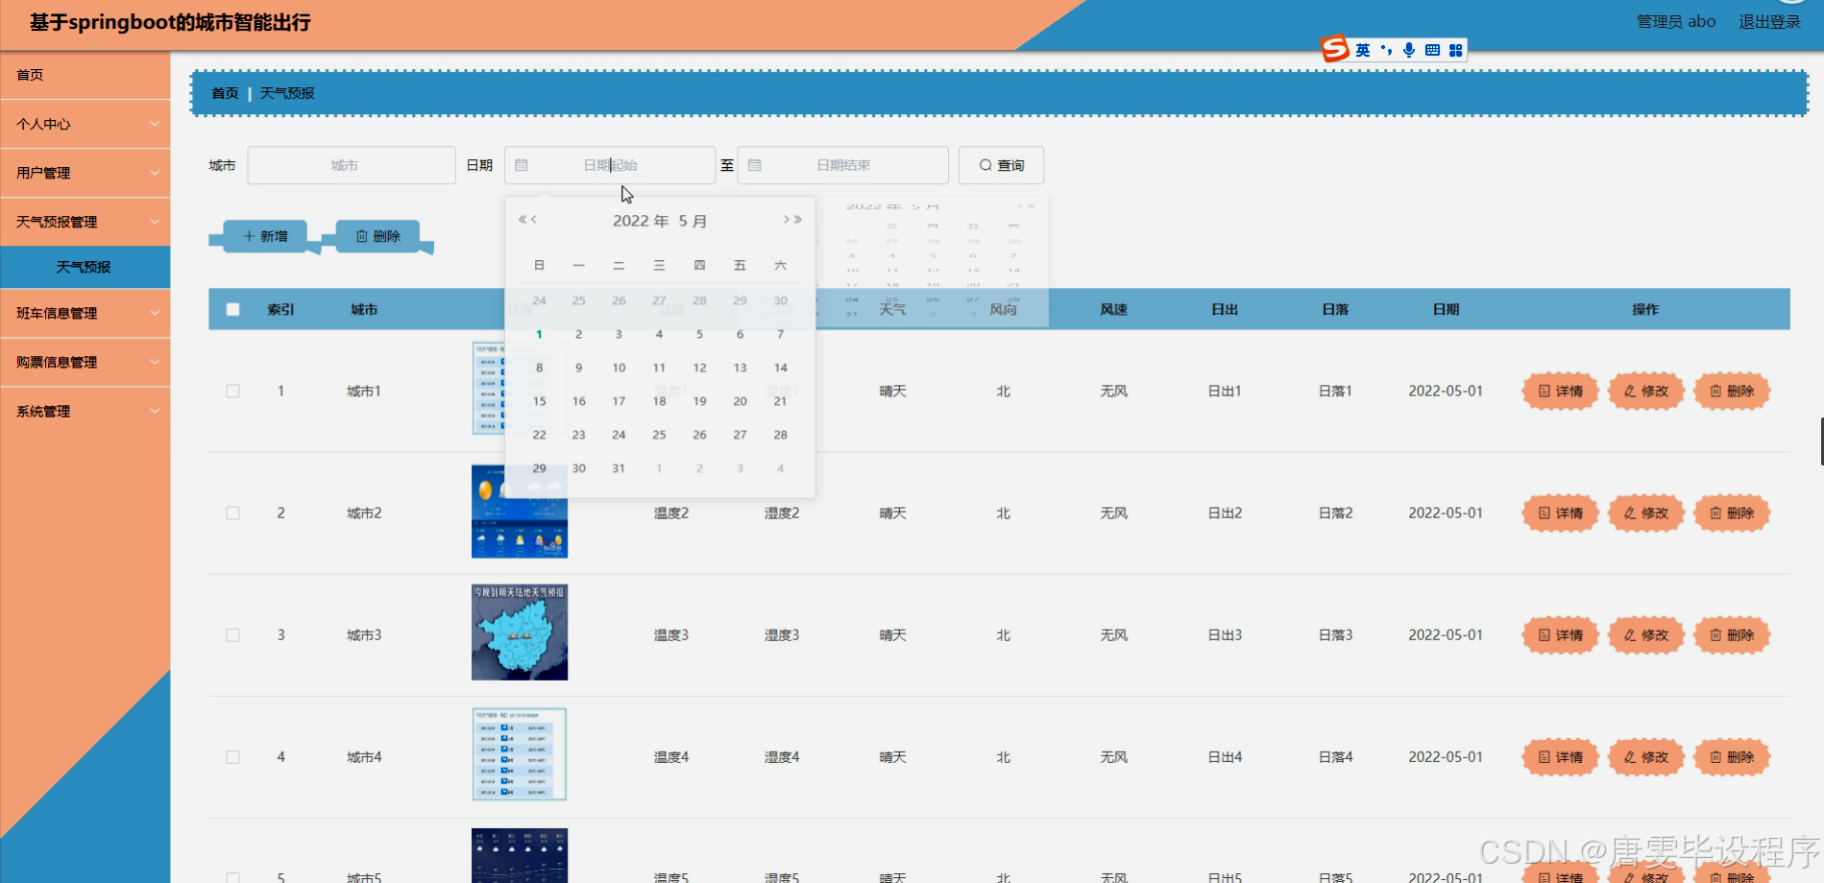Click the 新增 add button
The image size is (1824, 883).
coord(265,236)
